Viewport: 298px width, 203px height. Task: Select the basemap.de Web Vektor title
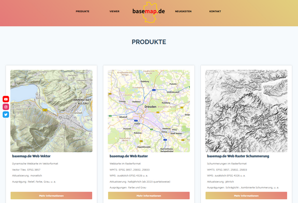(x=32, y=156)
